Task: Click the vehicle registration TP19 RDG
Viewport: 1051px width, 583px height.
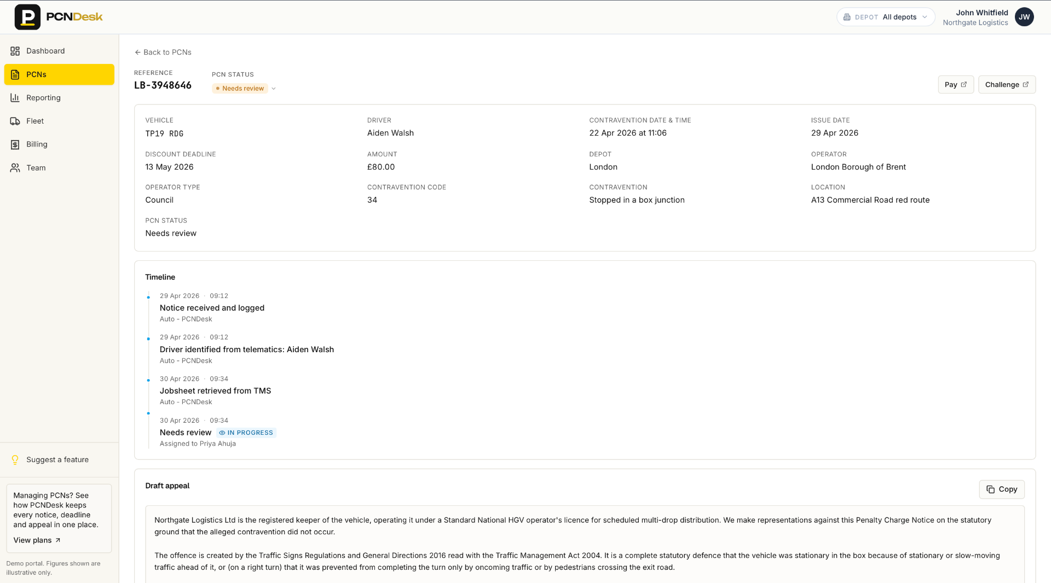Action: coord(164,133)
